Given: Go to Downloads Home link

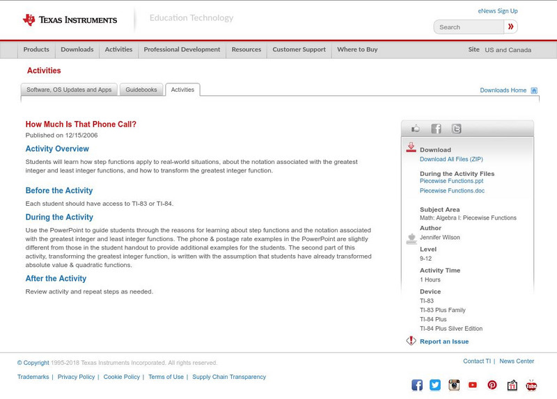Looking at the screenshot, I should tap(503, 90).
